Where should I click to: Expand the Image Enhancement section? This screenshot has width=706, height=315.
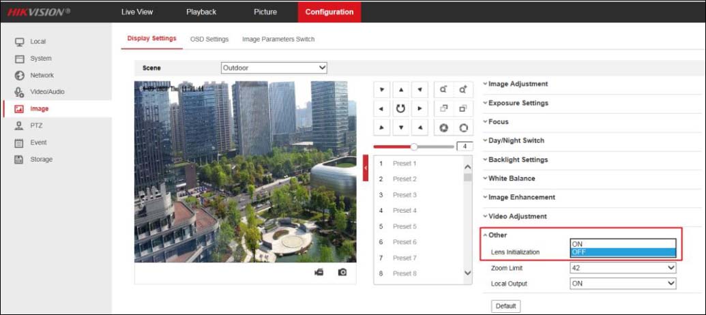pos(519,197)
